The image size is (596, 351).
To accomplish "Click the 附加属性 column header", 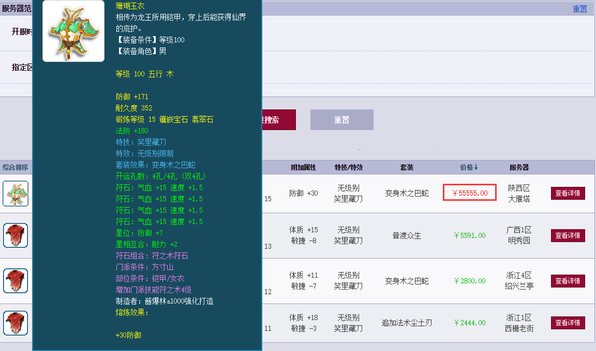I will [x=304, y=167].
